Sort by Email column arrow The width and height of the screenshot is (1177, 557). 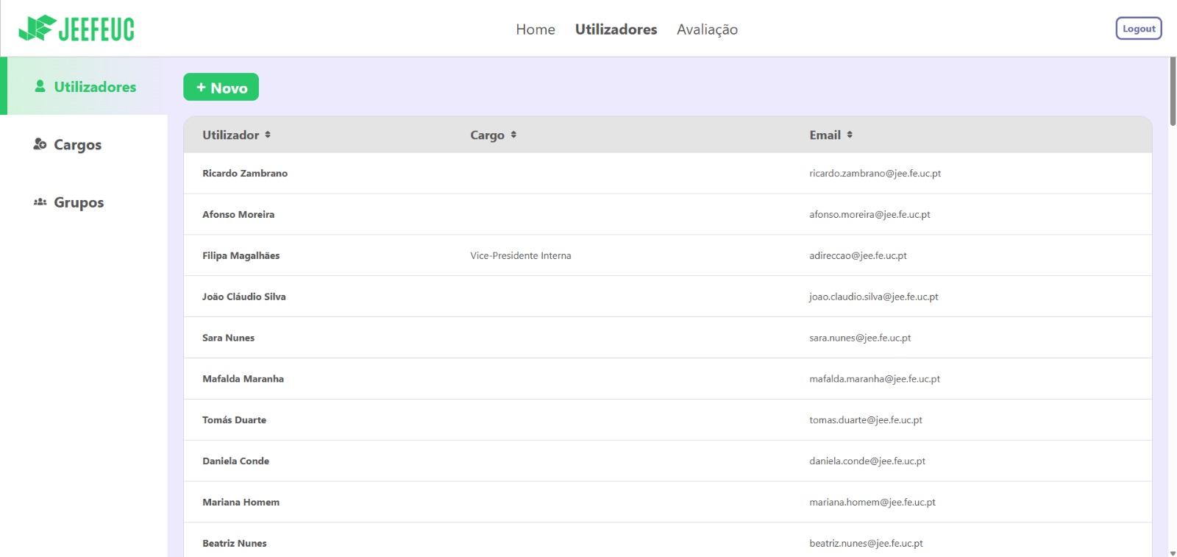point(850,135)
